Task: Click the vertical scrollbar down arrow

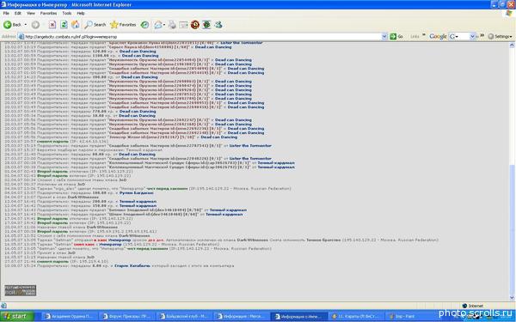Action: point(512,298)
